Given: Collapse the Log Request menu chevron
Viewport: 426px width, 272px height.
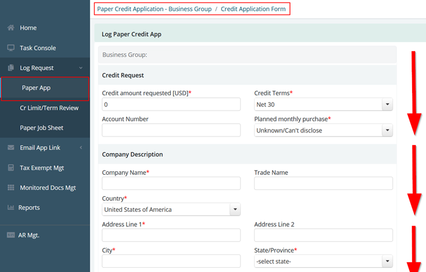Looking at the screenshot, I should click(81, 68).
